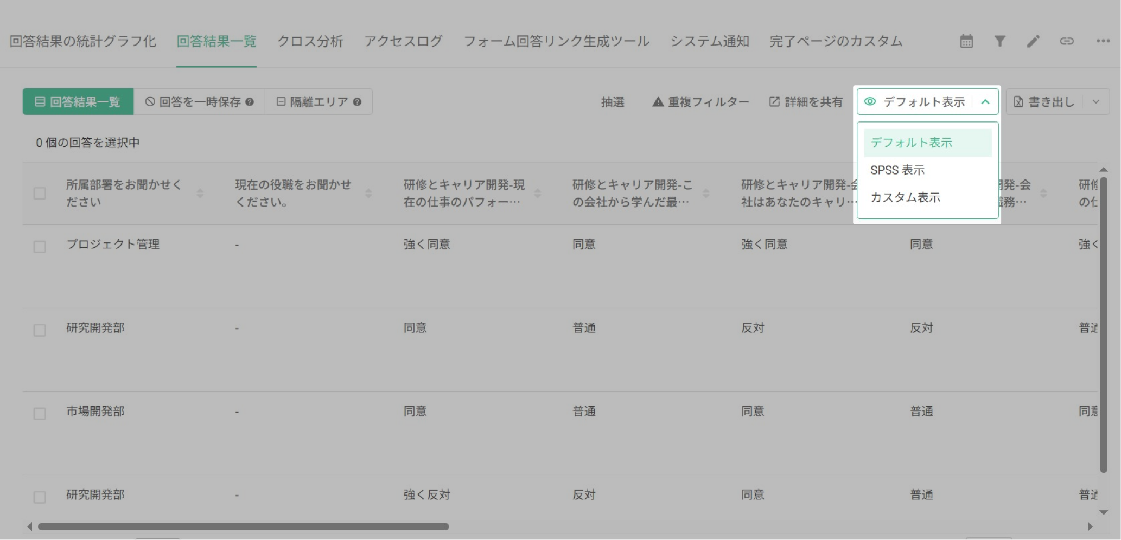Click the pencil edit icon
The image size is (1121, 540).
pyautogui.click(x=1033, y=41)
